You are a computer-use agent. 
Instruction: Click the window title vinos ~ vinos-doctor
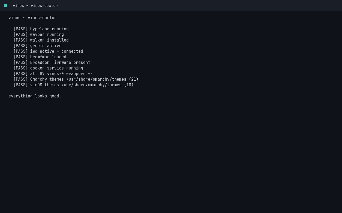pyautogui.click(x=35, y=6)
